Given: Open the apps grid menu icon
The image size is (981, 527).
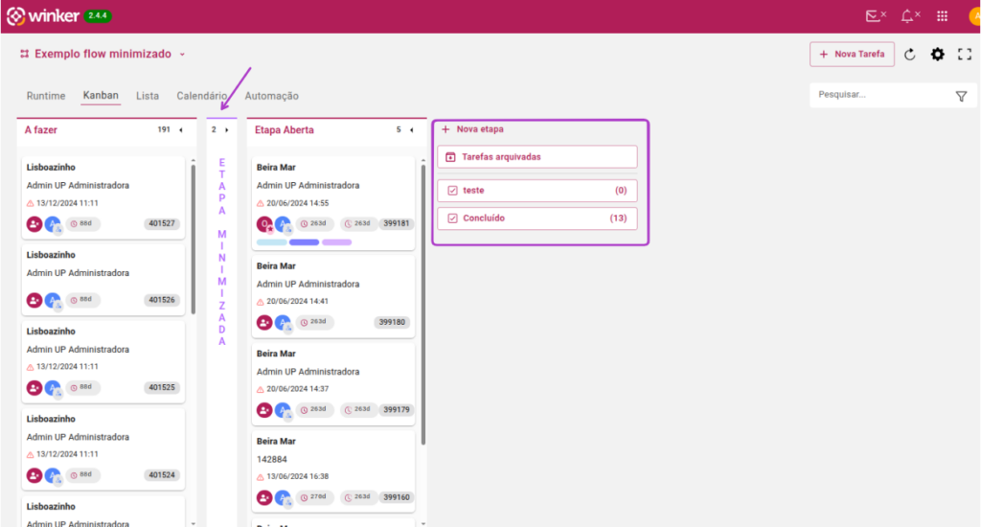Looking at the screenshot, I should (943, 16).
